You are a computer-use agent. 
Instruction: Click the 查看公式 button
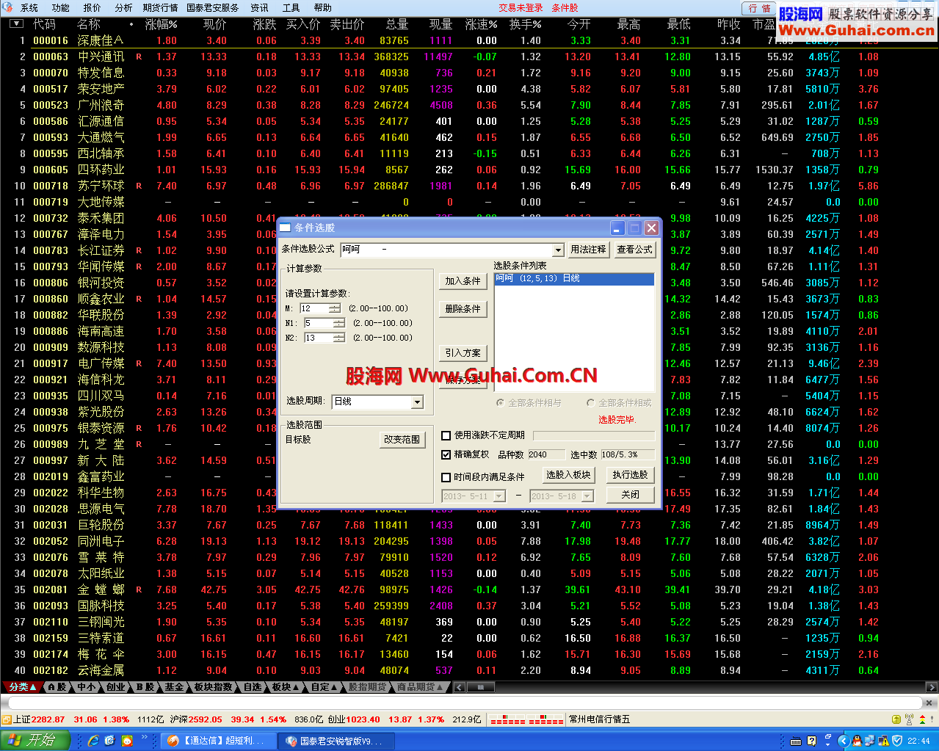tap(634, 250)
